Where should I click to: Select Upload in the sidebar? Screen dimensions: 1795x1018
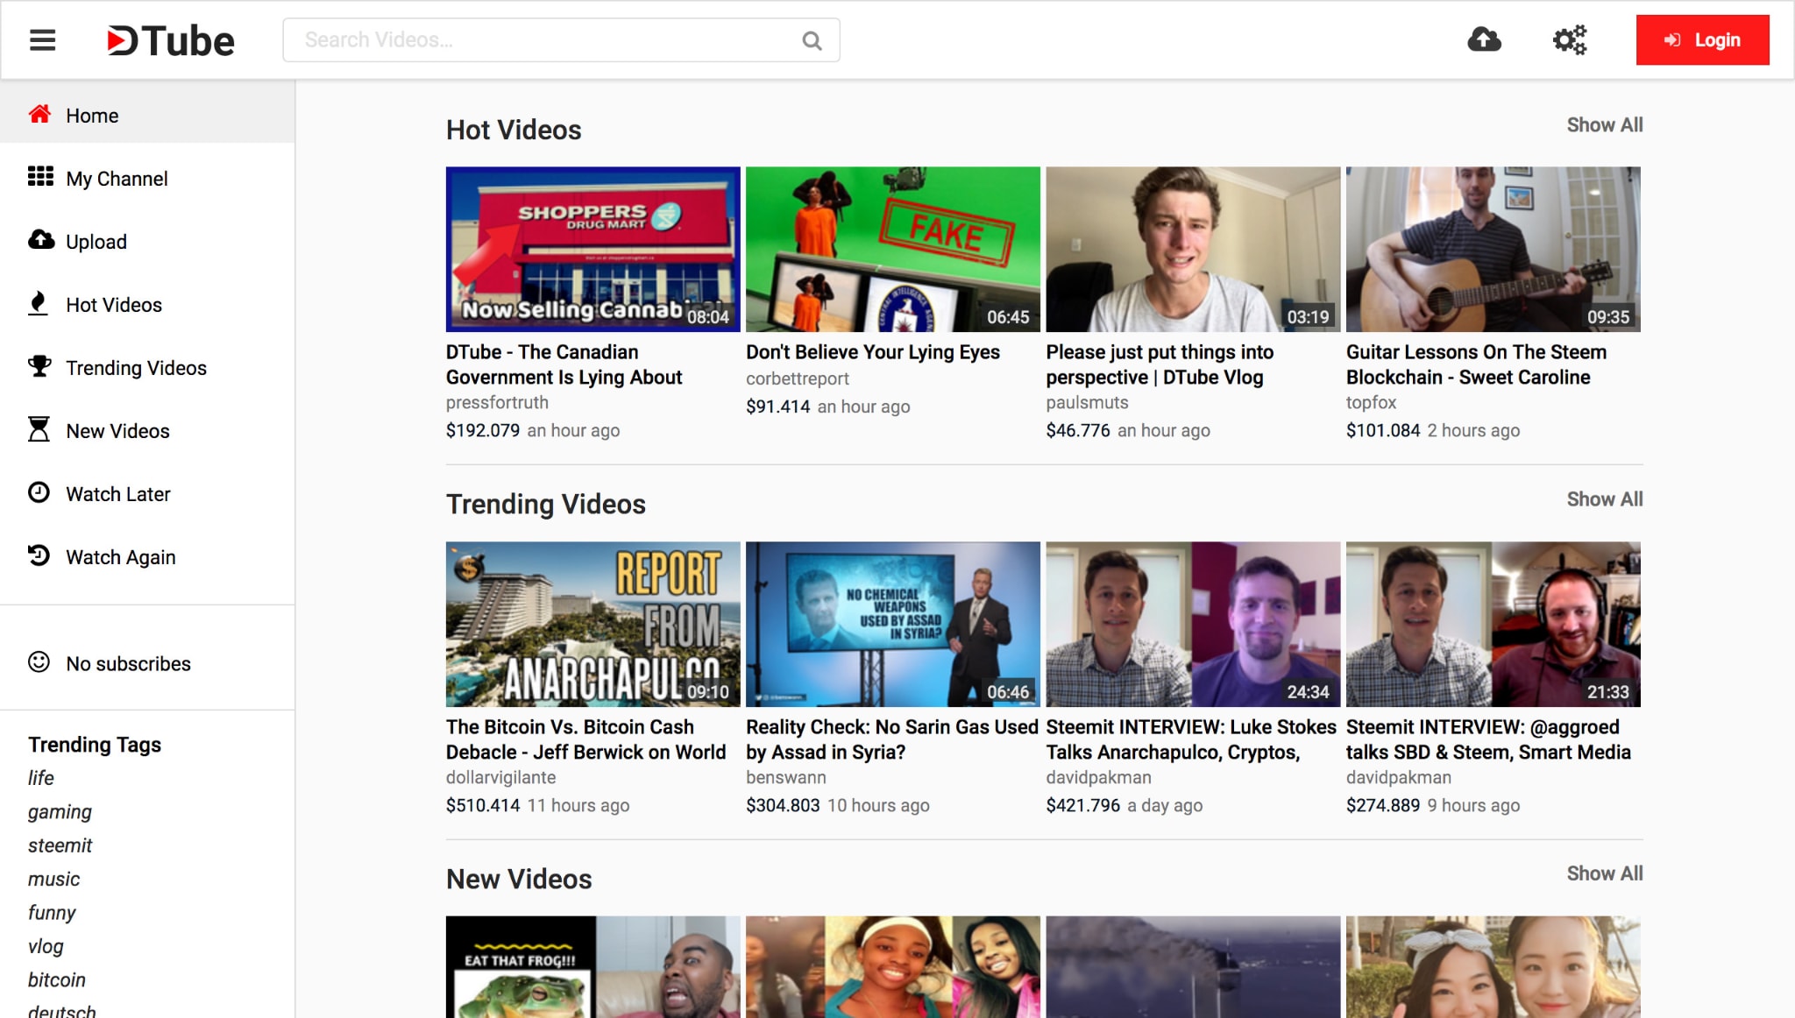coord(147,241)
